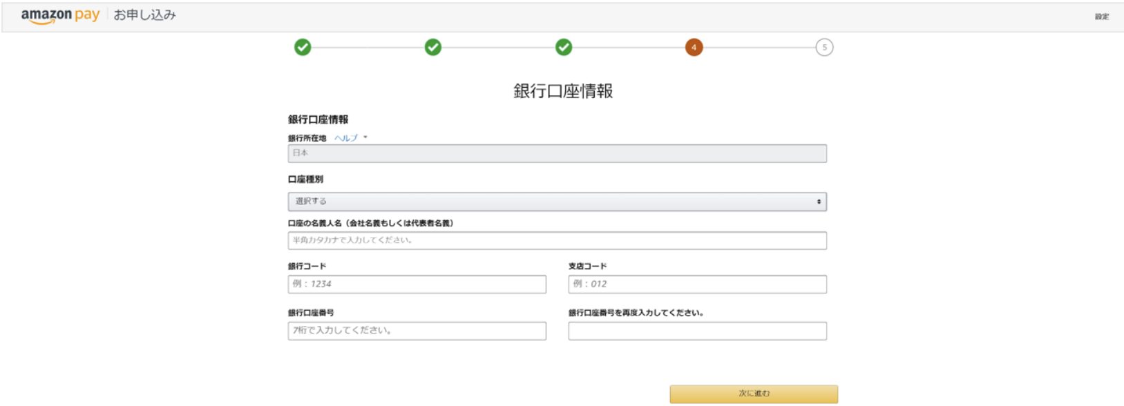
Task: Click the 銀行コード input field
Action: [417, 284]
